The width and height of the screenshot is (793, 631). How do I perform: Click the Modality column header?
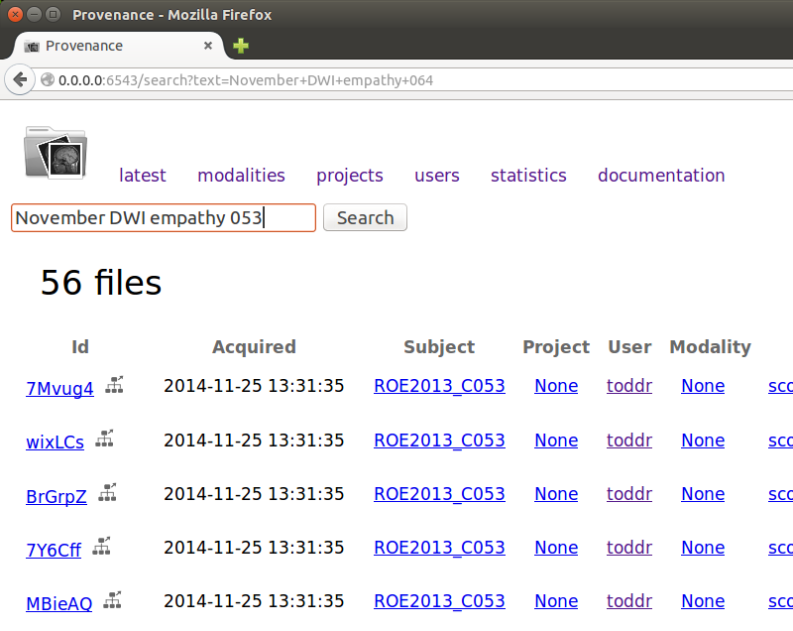710,347
